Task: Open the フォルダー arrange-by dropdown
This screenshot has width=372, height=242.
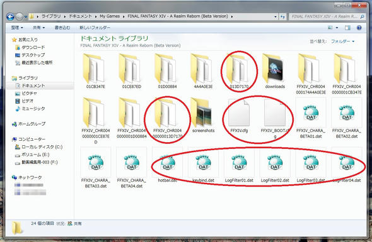Action: point(342,41)
